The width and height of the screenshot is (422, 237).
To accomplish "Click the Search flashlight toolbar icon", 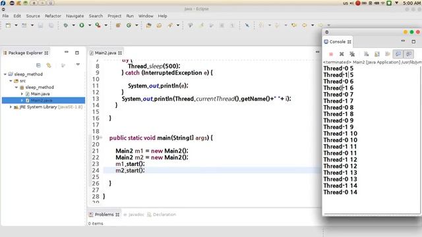I will pos(170,25).
